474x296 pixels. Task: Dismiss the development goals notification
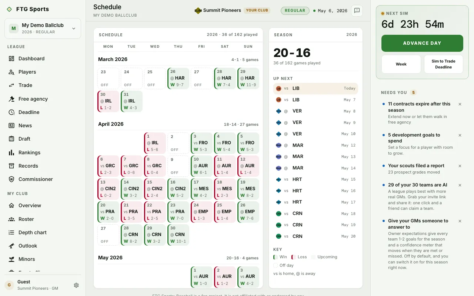click(460, 135)
